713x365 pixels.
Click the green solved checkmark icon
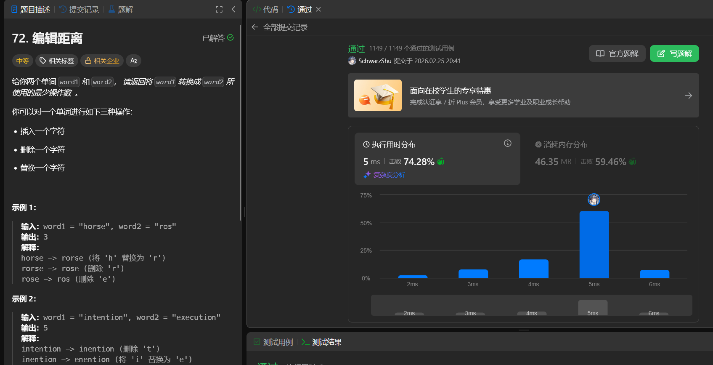(231, 37)
